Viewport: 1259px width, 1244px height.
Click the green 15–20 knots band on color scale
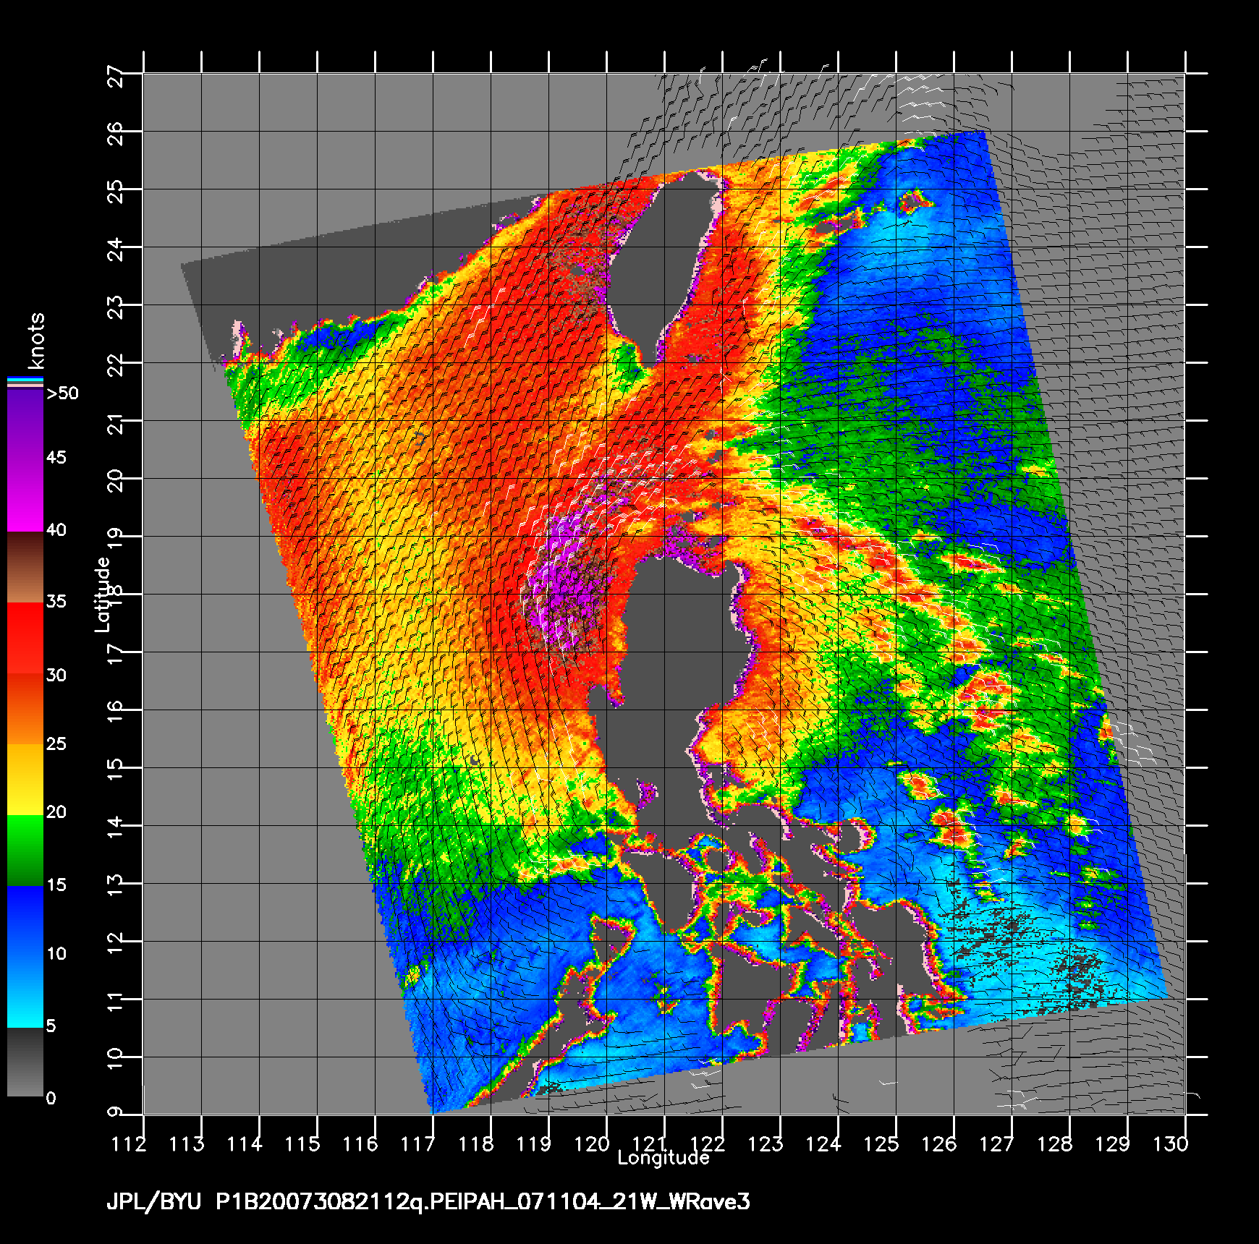[x=25, y=851]
